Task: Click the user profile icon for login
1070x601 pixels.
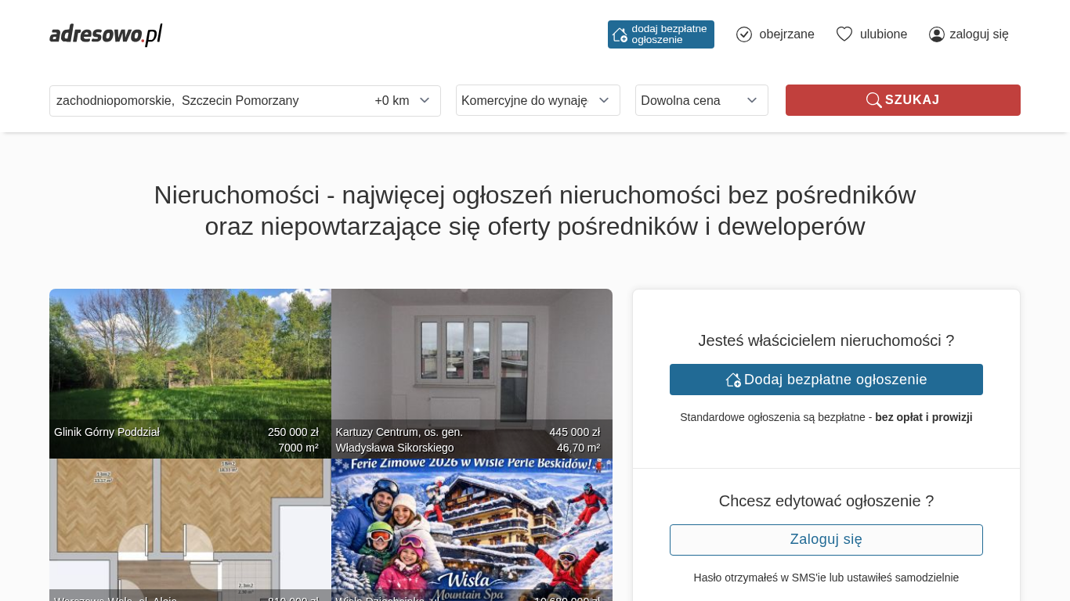Action: click(x=936, y=34)
